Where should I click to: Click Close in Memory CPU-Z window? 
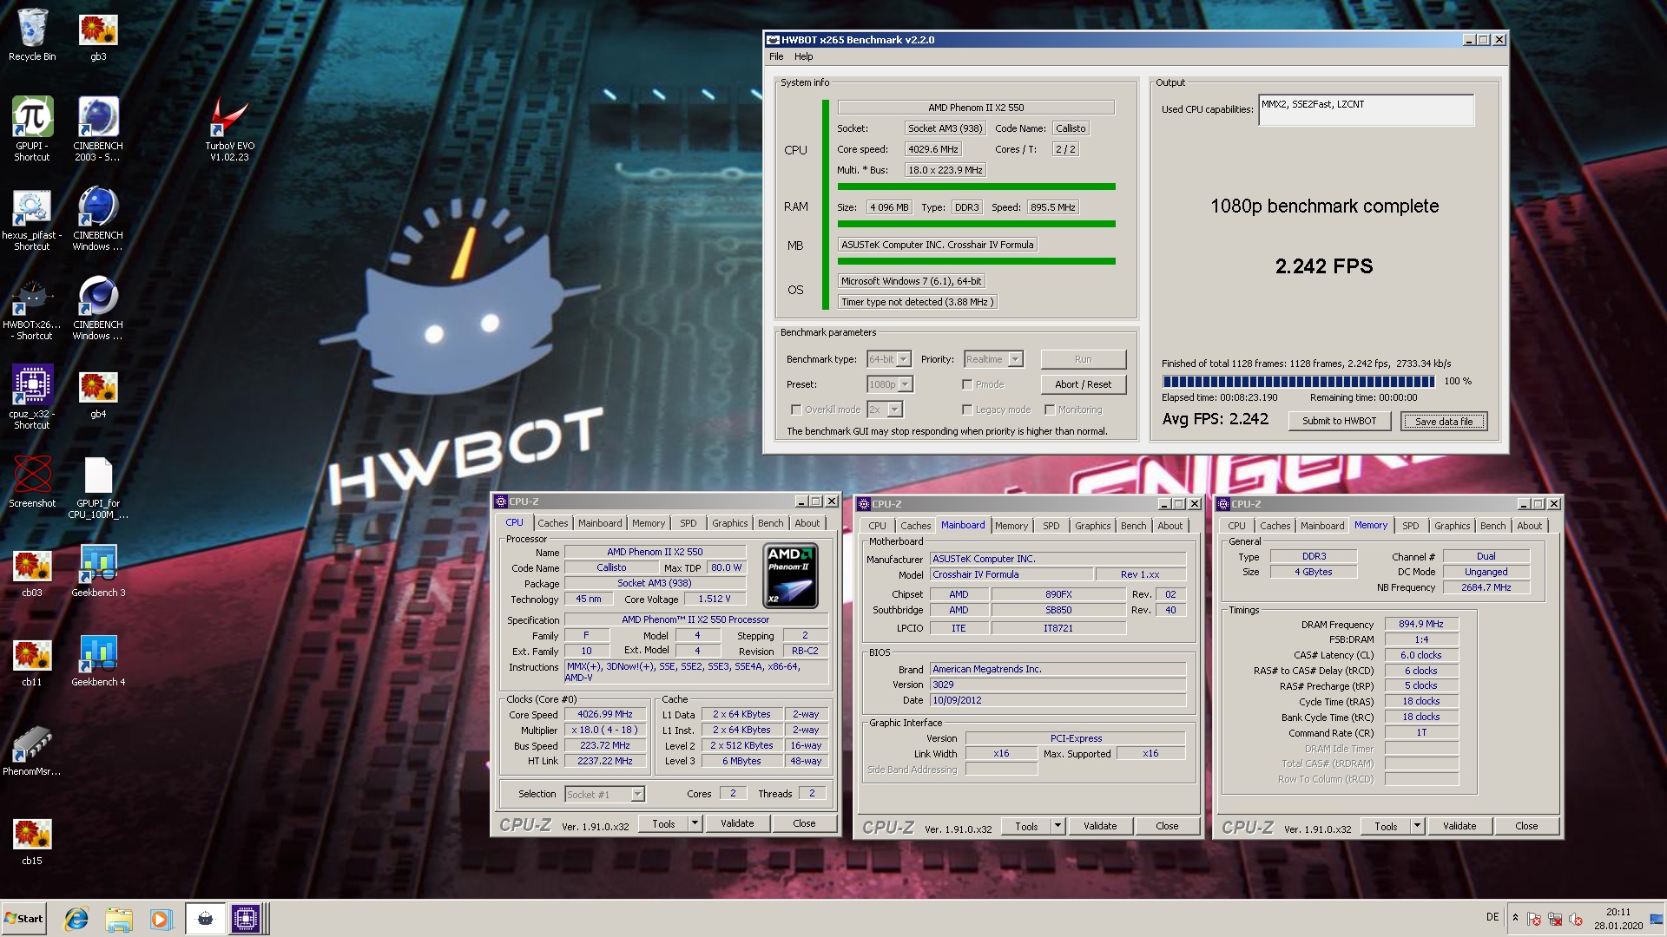[1526, 826]
